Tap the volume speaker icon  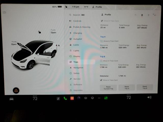point(149,97)
